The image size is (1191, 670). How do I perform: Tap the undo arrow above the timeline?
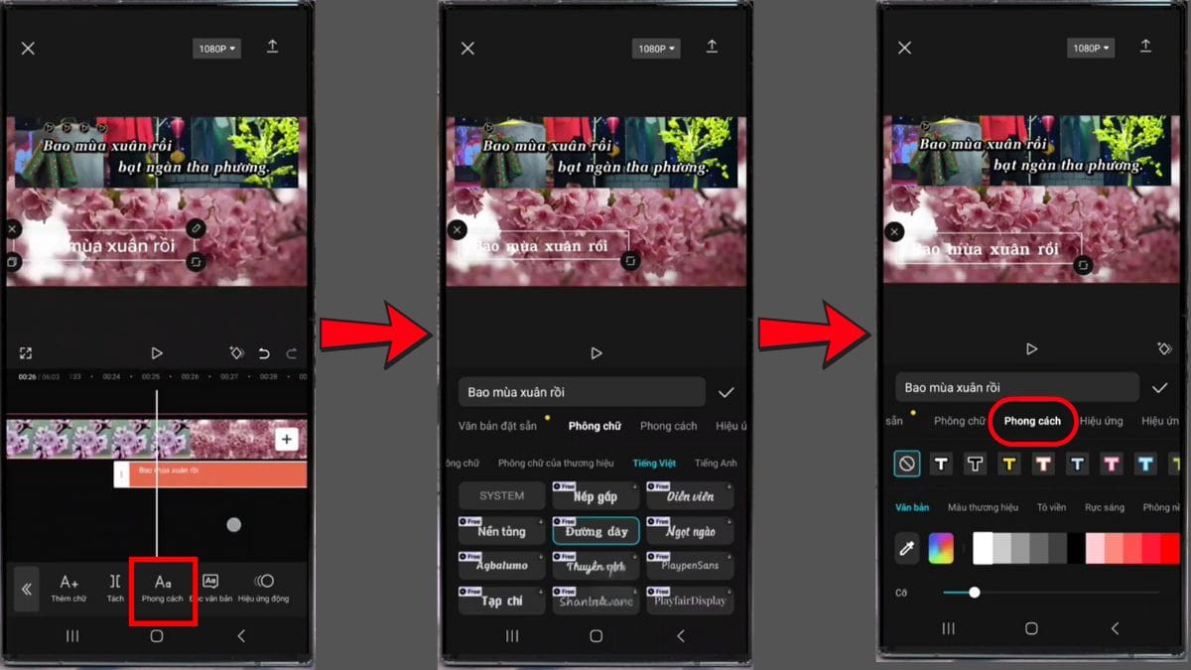(264, 353)
